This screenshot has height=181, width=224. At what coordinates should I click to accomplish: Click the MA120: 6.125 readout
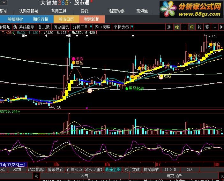coord(55,33)
